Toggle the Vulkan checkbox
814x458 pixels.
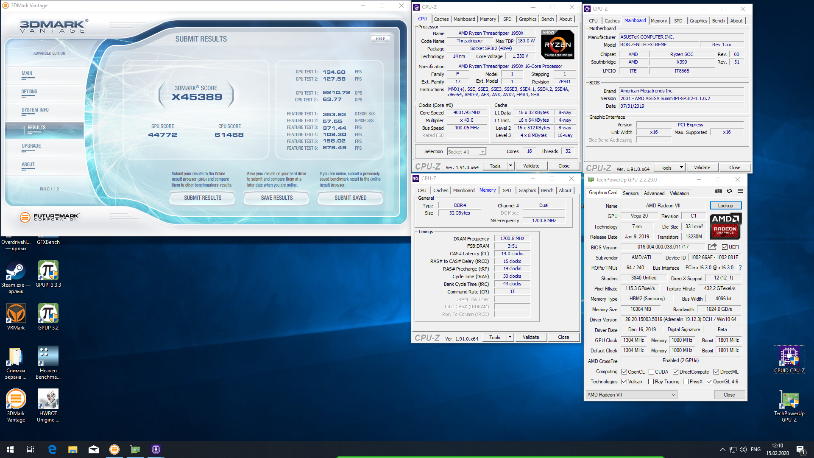point(624,382)
